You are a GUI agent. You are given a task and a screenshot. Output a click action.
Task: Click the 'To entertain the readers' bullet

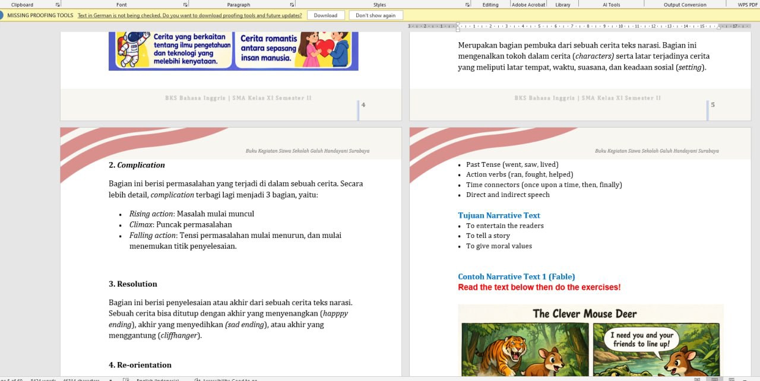505,226
